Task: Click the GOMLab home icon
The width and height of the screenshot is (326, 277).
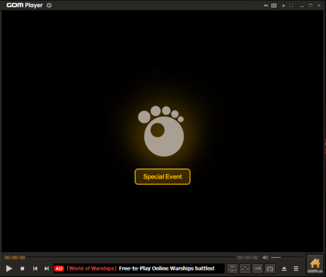Action: 315,265
